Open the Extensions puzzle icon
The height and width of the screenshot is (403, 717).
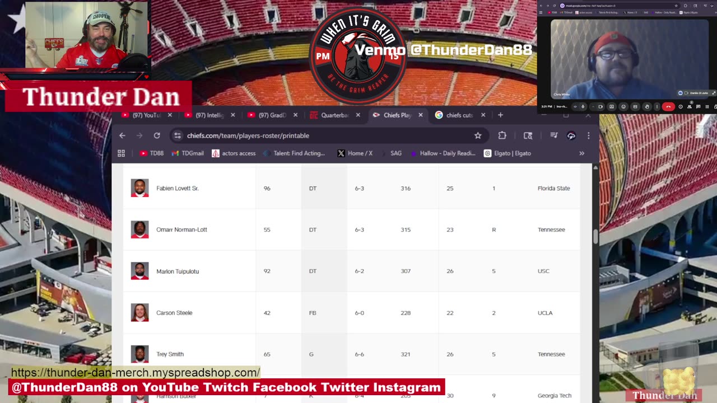click(x=502, y=135)
